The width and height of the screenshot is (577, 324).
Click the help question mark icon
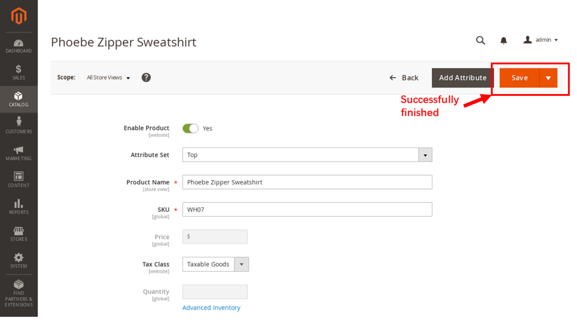[146, 77]
